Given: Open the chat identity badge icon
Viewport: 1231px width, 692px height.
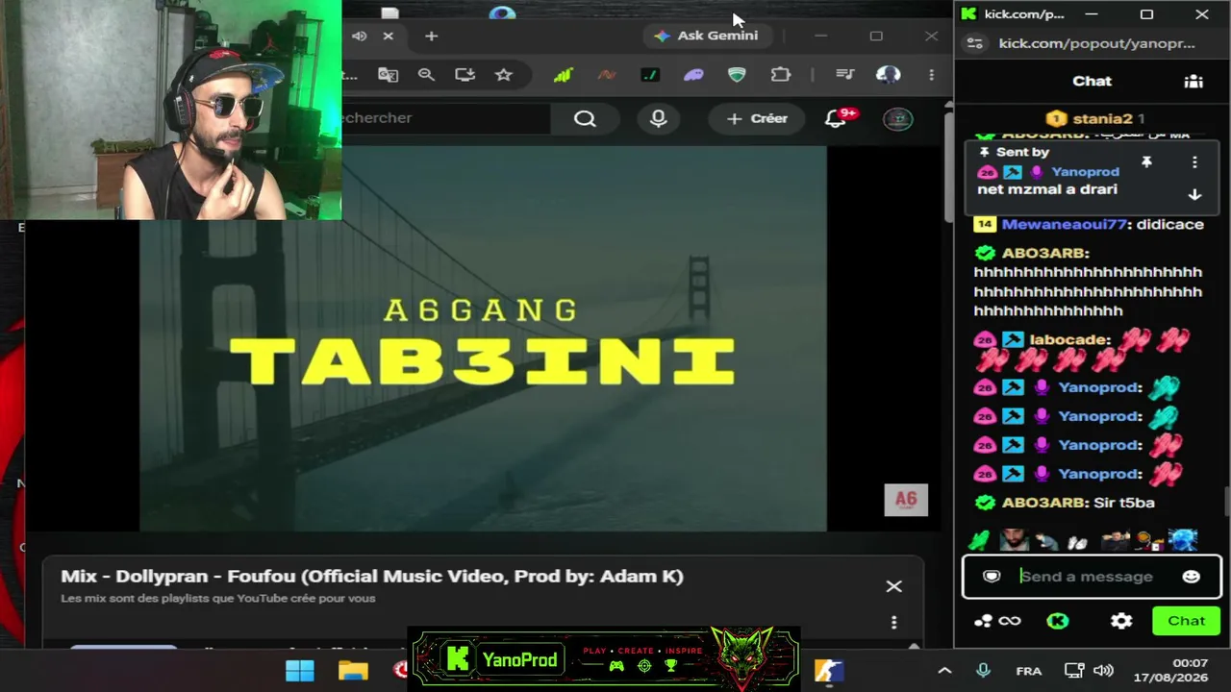Looking at the screenshot, I should (992, 577).
